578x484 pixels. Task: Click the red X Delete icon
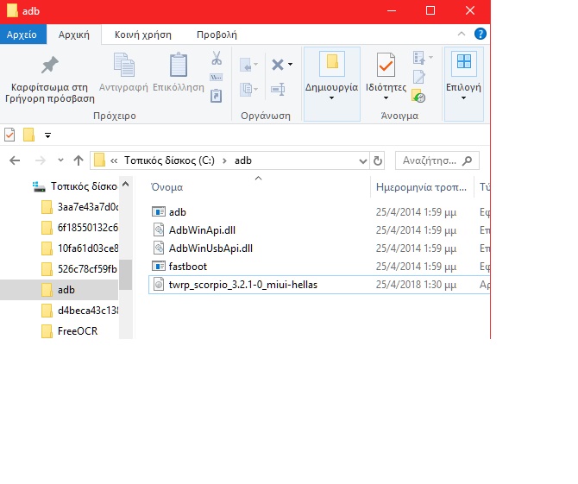point(277,65)
